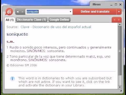The image size is (126, 95).
Task: Expand the search word history dropdown
Action: point(70,12)
